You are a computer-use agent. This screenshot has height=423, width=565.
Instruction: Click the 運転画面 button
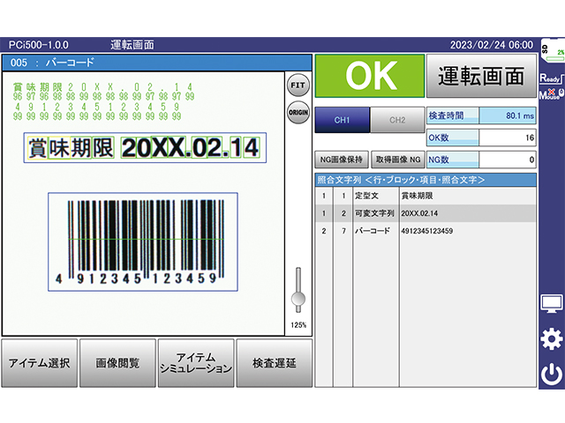481,76
